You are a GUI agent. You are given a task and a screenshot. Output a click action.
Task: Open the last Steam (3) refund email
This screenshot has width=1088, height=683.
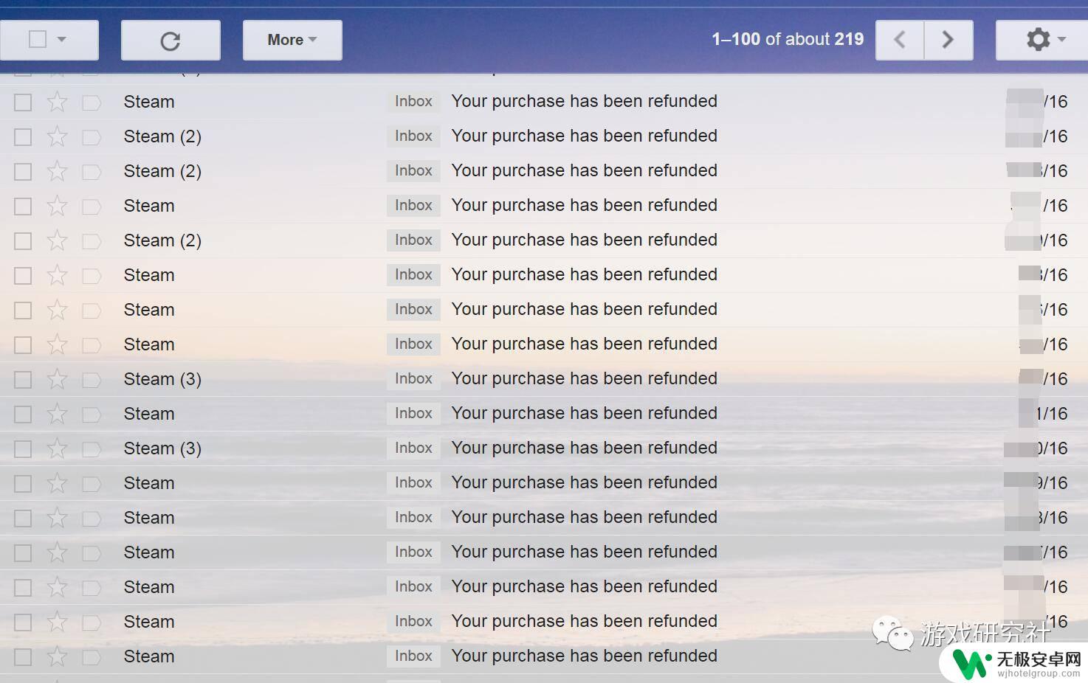coord(585,448)
